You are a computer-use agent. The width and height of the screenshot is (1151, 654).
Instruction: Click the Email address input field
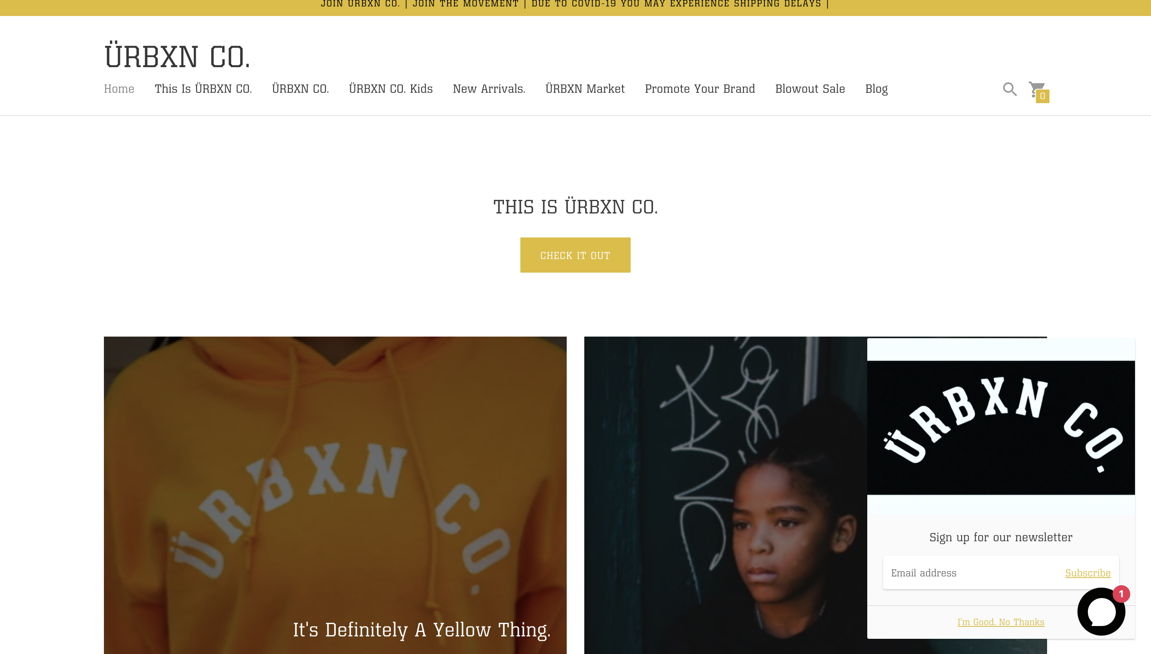tap(970, 573)
